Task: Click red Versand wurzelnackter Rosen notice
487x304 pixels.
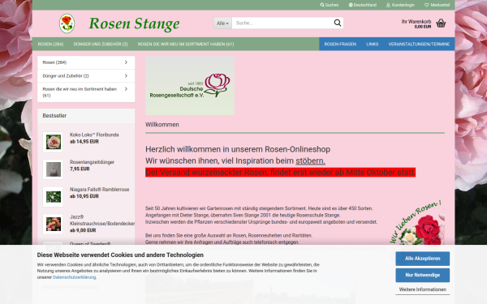Action: click(280, 172)
